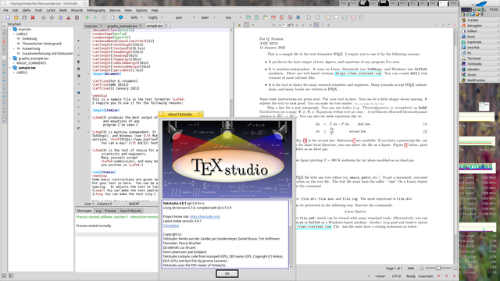Select MAGIC_COMMENTS in the structure tree
This screenshot has width=500, height=281.
pyautogui.click(x=31, y=63)
